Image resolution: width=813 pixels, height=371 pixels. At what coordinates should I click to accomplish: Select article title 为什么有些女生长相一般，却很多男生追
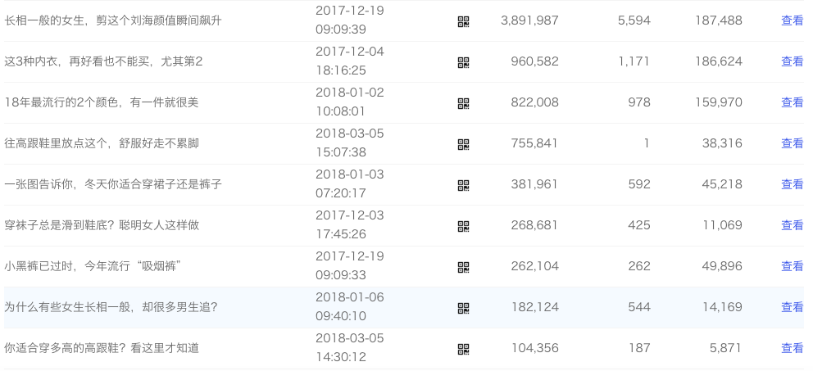(x=111, y=307)
